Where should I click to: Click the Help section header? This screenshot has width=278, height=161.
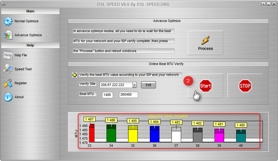pos(30,45)
